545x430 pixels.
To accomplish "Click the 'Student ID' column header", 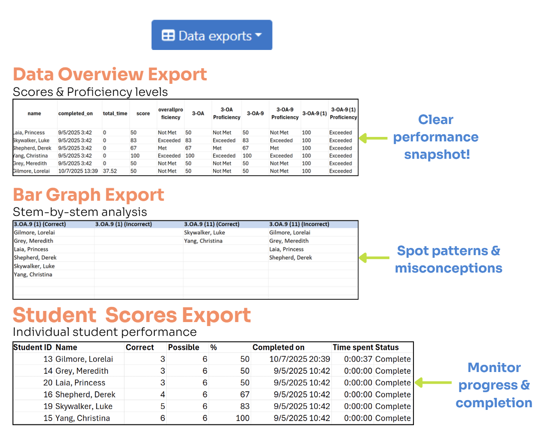I will 33,347.
